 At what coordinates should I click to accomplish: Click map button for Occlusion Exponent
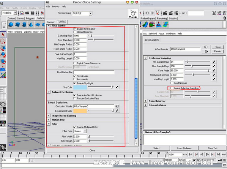coord(214,75)
